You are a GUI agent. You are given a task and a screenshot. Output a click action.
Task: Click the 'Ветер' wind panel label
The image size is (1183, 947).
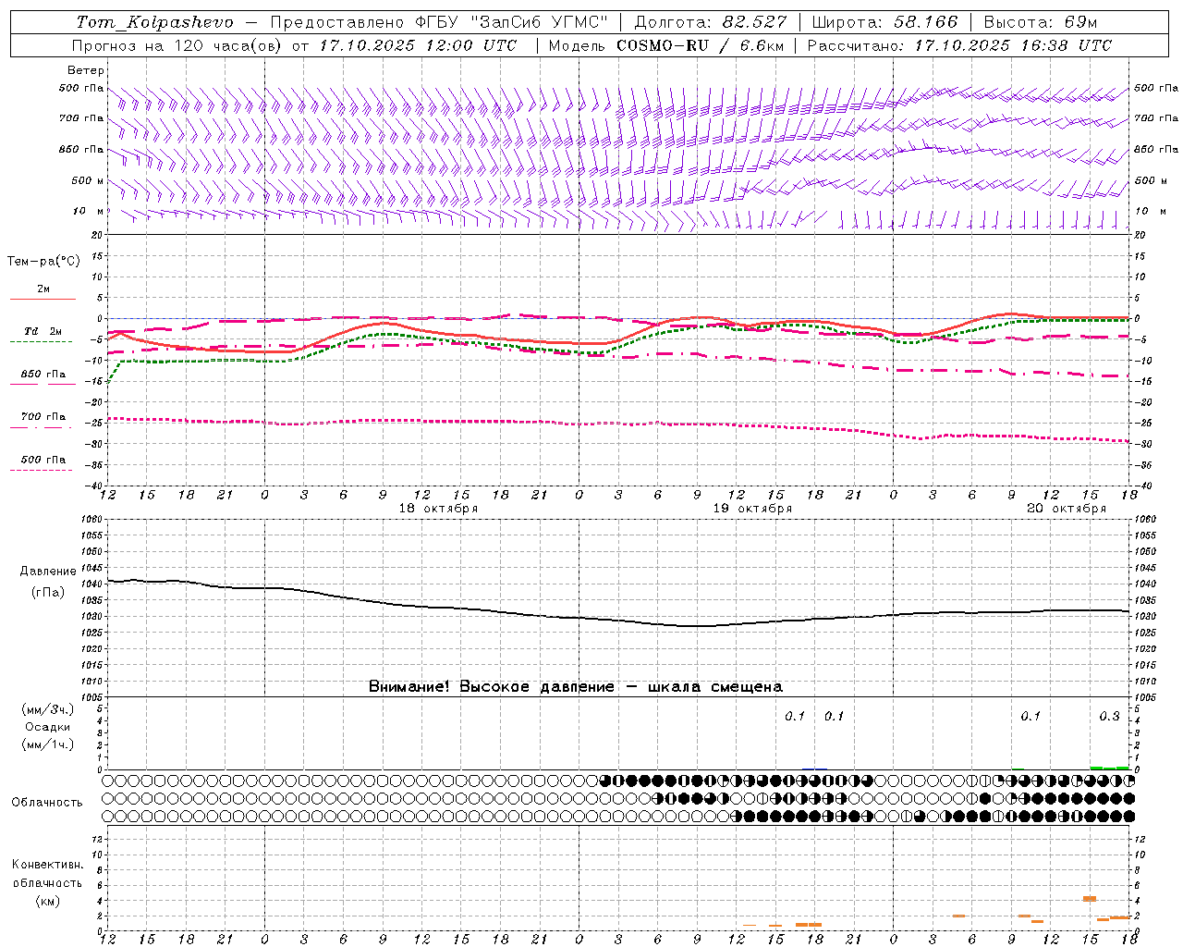click(x=86, y=70)
